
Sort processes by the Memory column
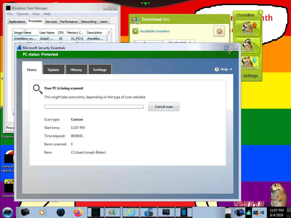pyautogui.click(x=75, y=33)
